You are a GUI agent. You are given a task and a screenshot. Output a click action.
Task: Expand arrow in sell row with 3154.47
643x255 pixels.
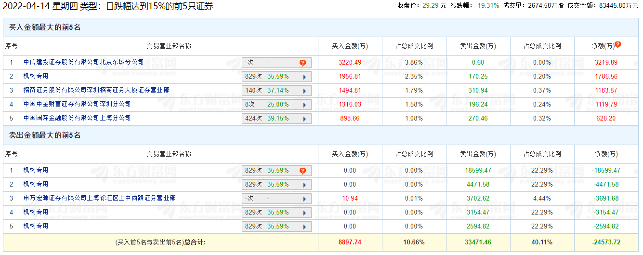point(304,213)
